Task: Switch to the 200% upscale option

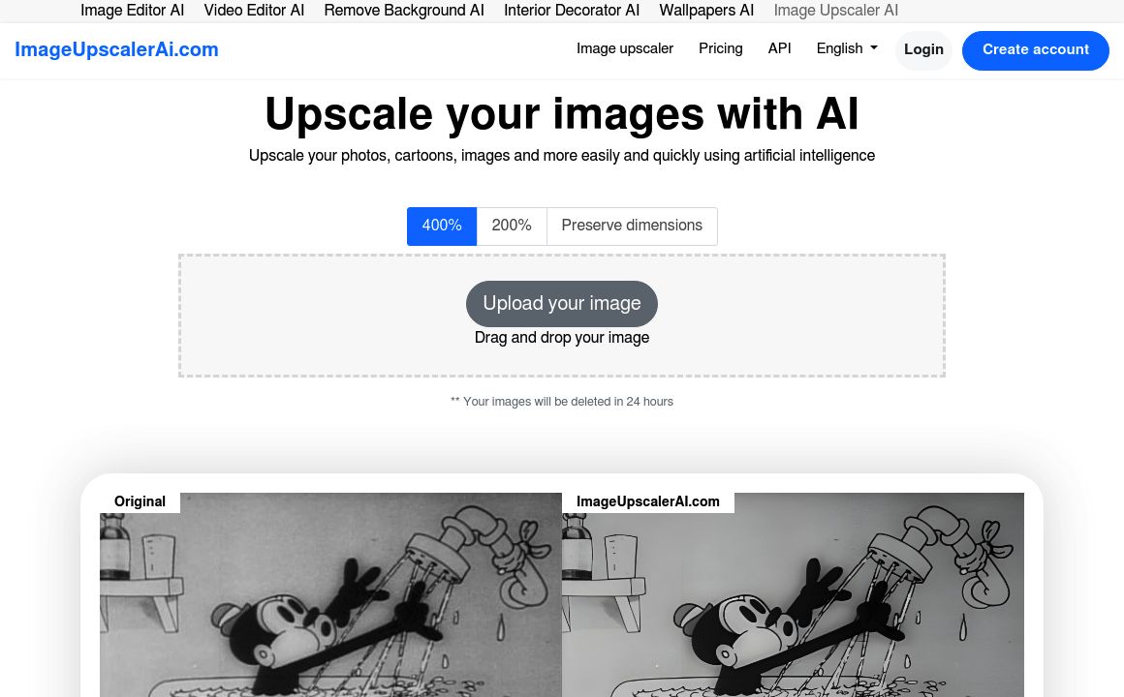Action: (512, 226)
